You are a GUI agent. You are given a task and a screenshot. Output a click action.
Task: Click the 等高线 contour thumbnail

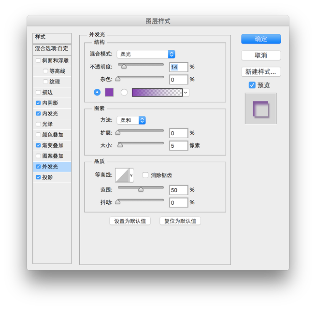tap(122, 175)
